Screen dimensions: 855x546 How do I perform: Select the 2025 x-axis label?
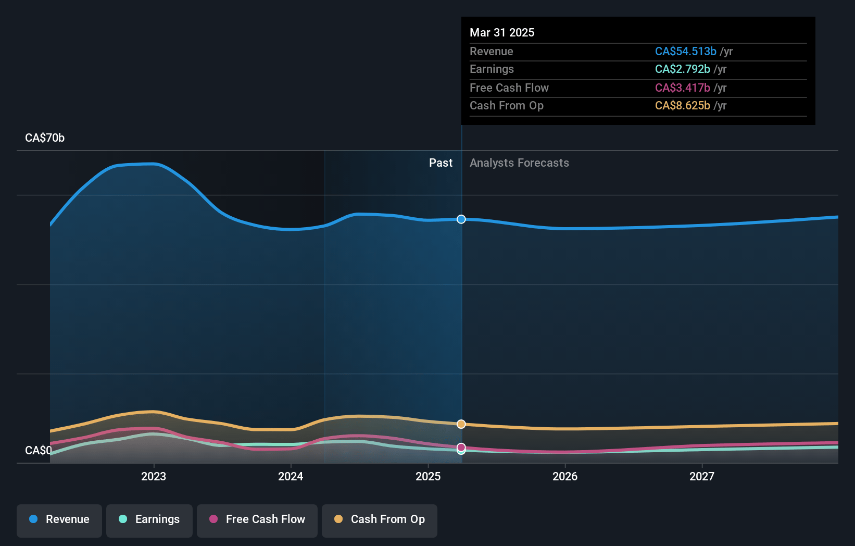428,476
